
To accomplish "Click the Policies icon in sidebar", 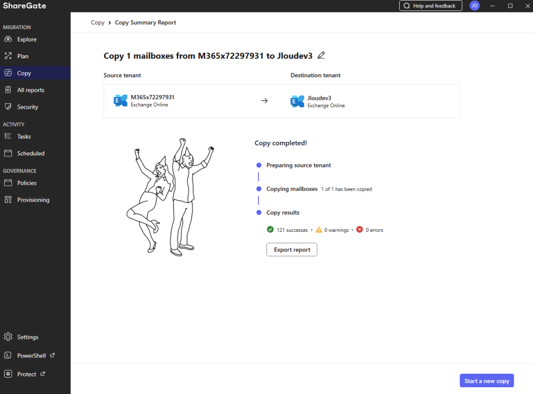I will pos(8,182).
